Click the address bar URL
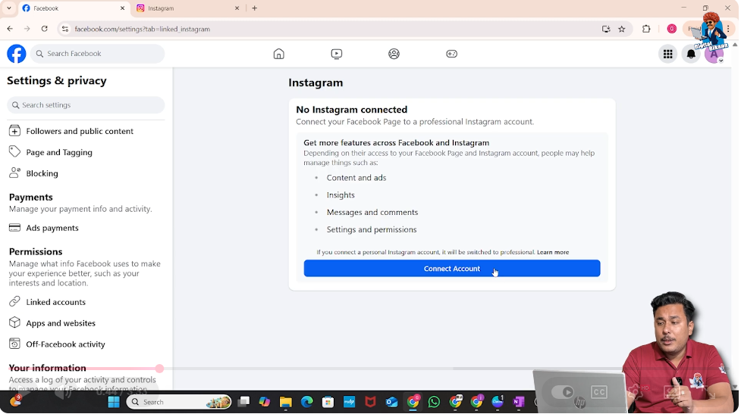 tap(143, 30)
